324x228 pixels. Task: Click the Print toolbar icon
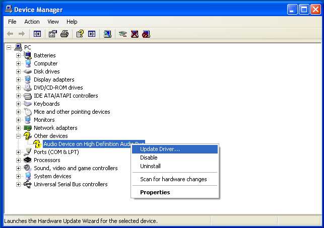click(64, 34)
